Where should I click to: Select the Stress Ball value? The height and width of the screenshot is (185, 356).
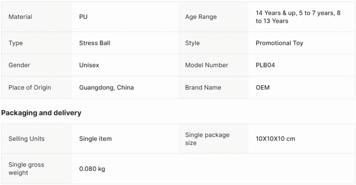tap(95, 43)
